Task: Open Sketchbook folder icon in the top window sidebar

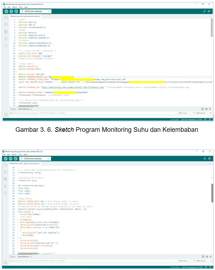Action: pyautogui.click(x=6, y=17)
